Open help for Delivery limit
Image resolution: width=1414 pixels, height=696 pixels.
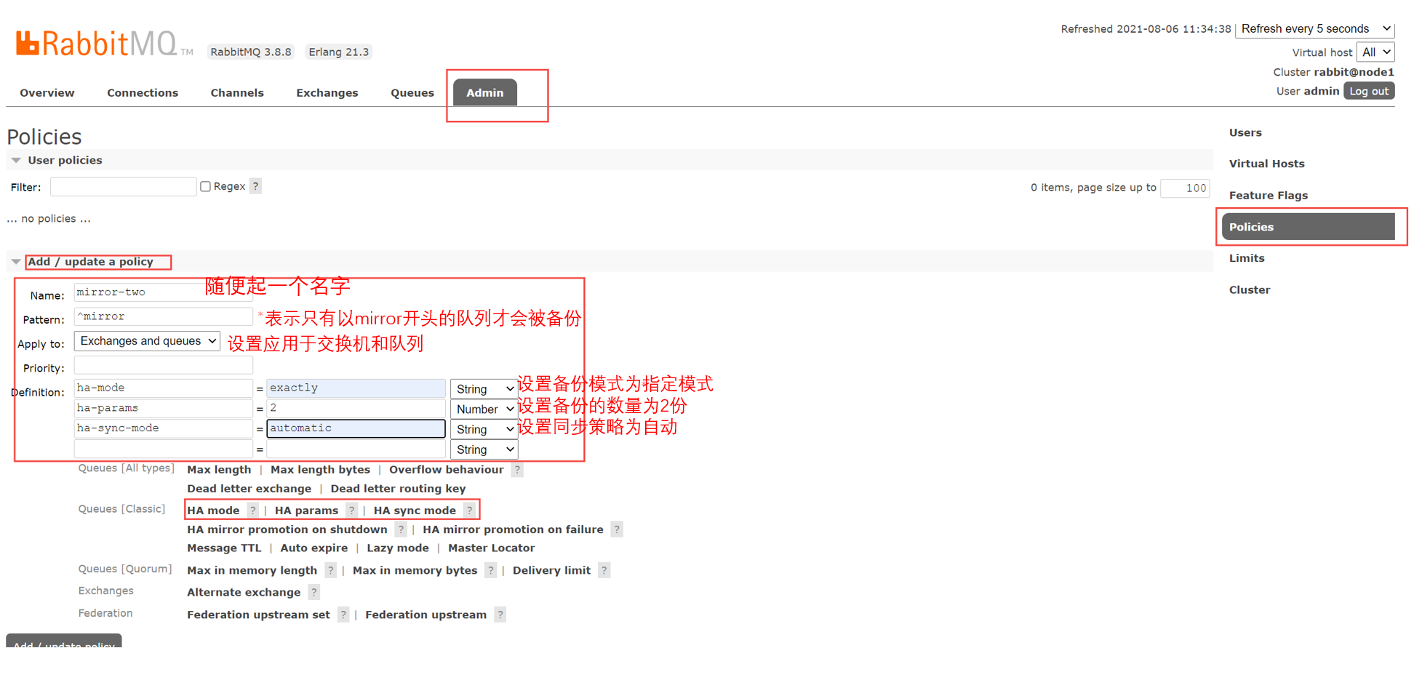coord(604,570)
